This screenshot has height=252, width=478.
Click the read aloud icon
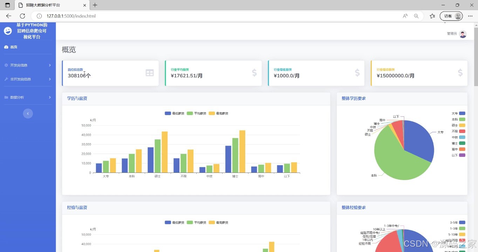point(405,16)
